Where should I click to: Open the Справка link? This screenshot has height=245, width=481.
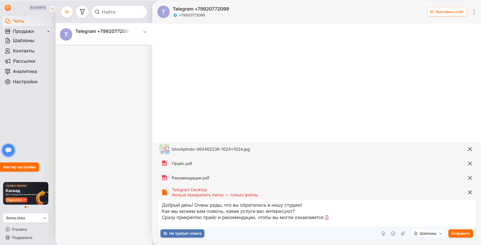coord(16,229)
